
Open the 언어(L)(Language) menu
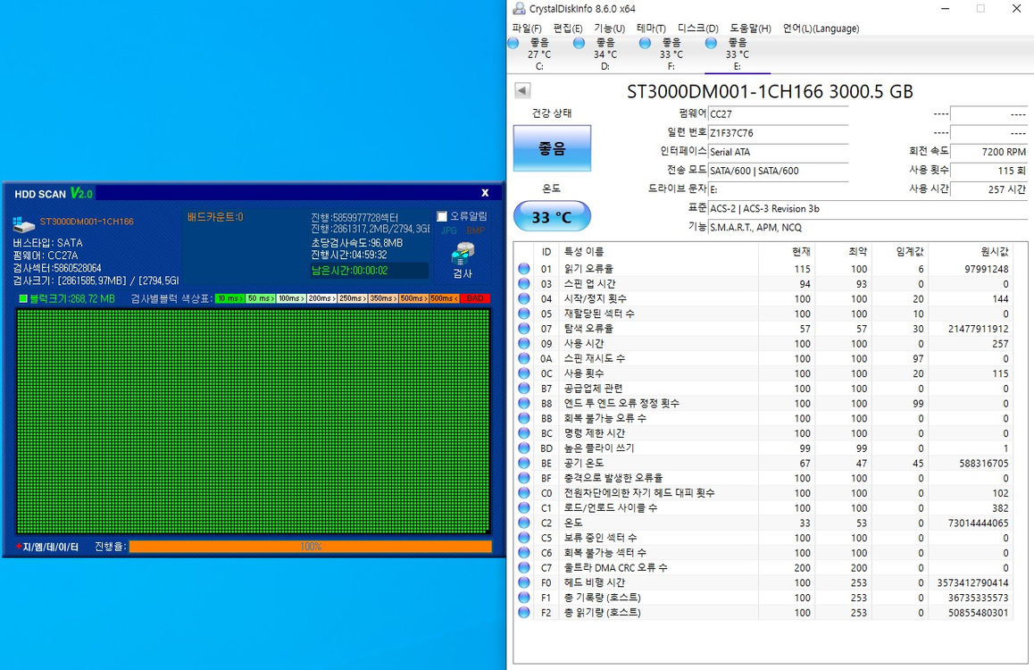click(821, 29)
